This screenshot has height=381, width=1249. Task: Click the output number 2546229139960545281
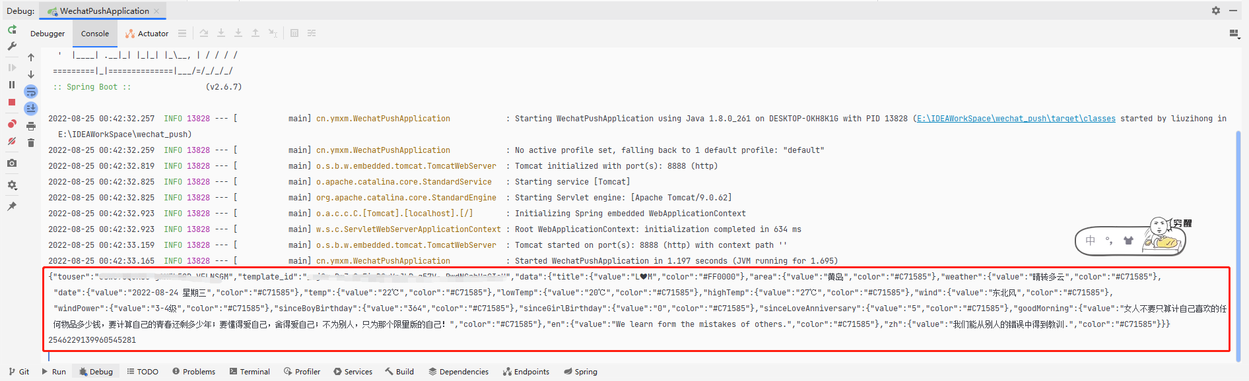pyautogui.click(x=92, y=340)
